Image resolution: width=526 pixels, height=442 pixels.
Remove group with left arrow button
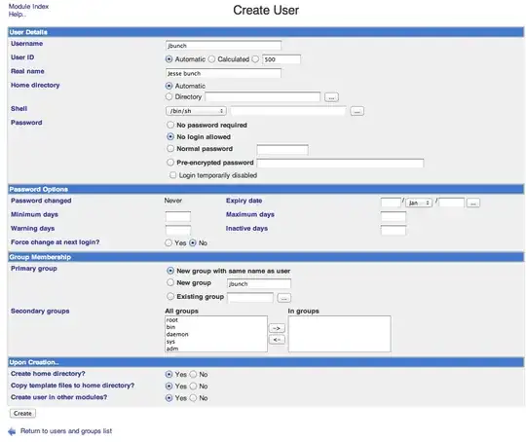[x=277, y=340]
